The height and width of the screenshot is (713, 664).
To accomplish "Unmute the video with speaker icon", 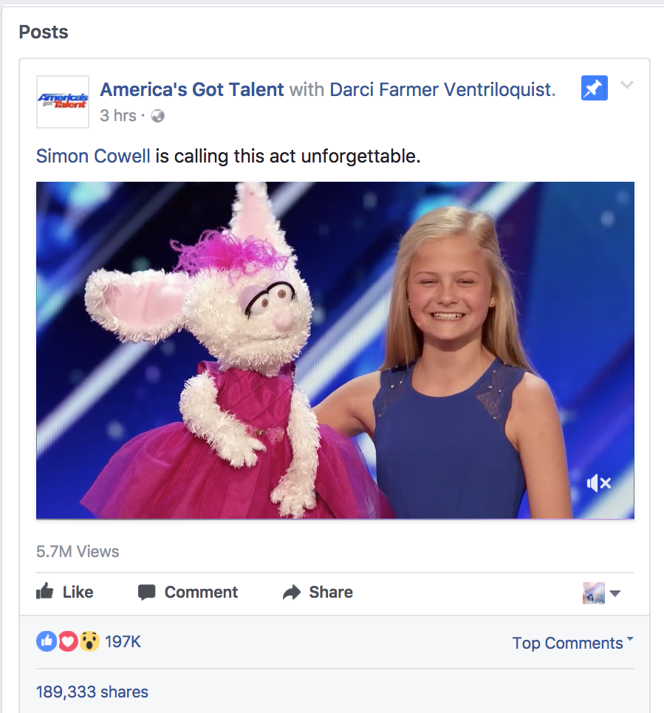I will coord(598,483).
